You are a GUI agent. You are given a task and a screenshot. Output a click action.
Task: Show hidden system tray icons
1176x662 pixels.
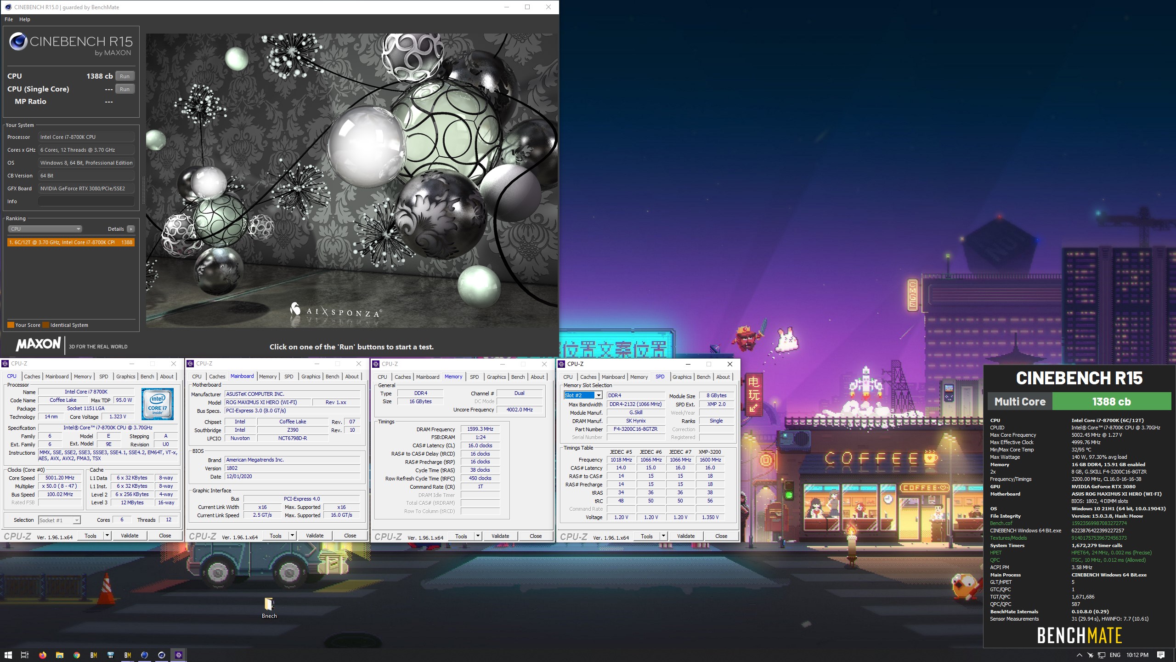coord(1079,655)
